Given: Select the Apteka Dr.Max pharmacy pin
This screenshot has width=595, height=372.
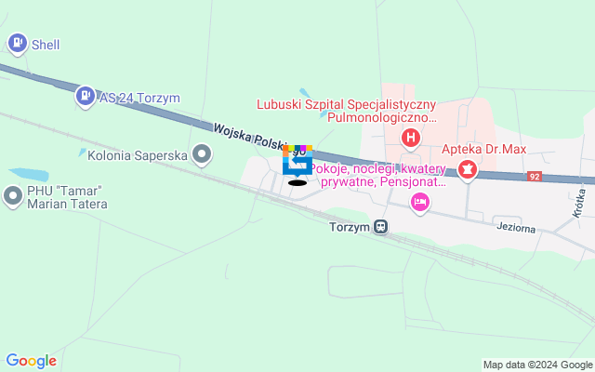Looking at the screenshot, I should (x=467, y=170).
